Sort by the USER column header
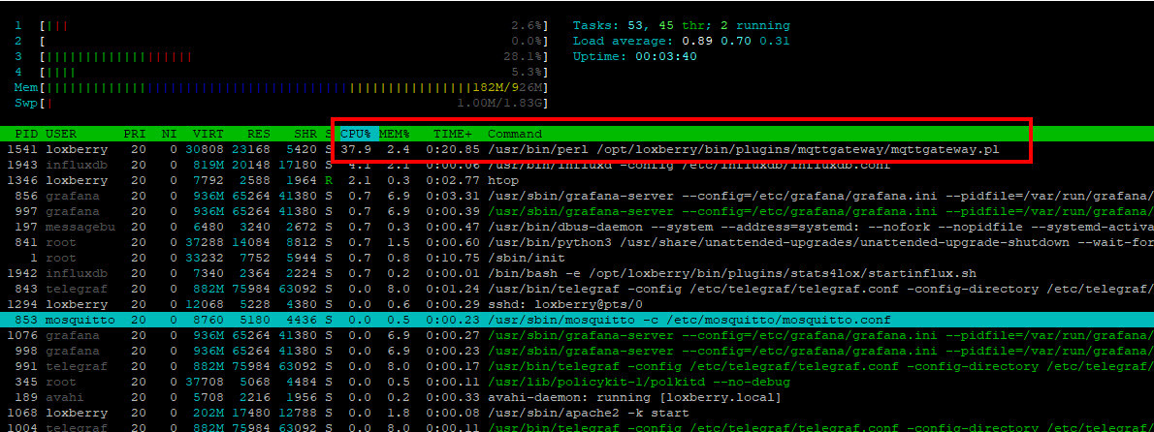This screenshot has width=1154, height=432. click(61, 134)
